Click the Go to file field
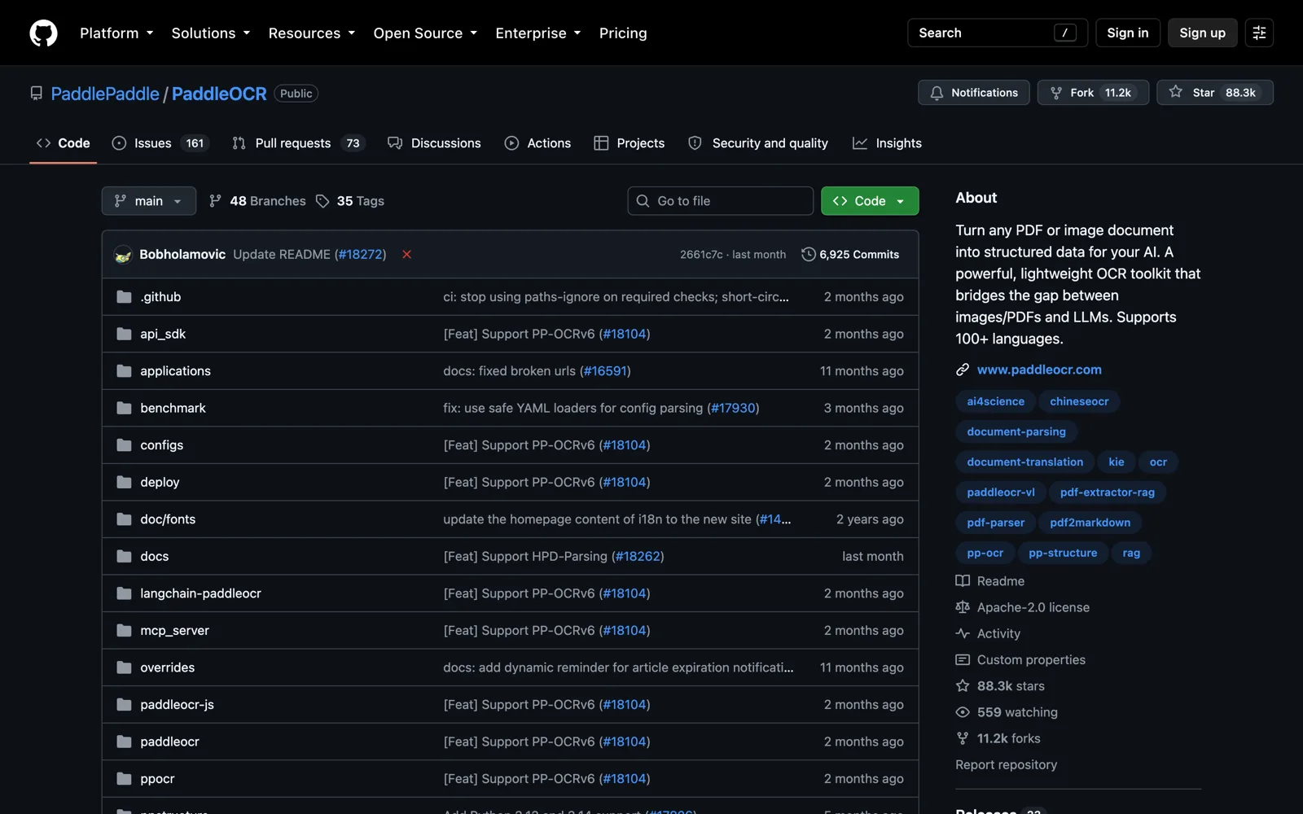 tap(721, 201)
